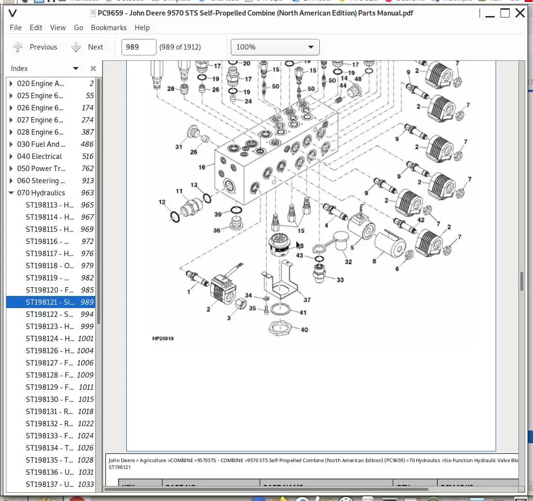
Task: Click the Next button label
Action: click(x=96, y=47)
